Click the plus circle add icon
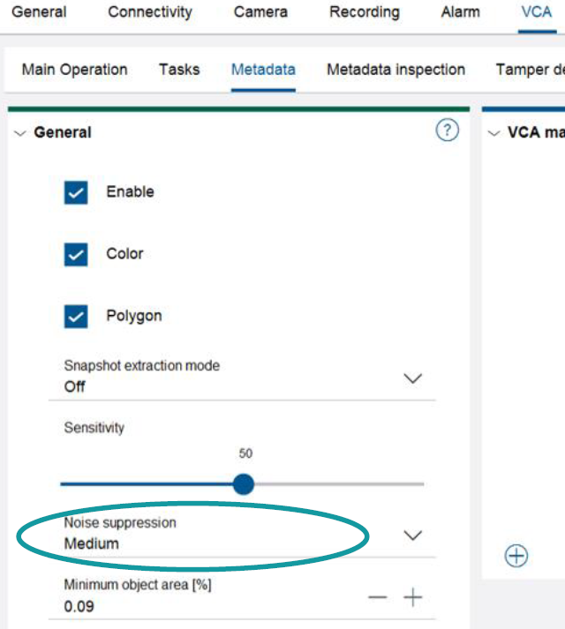 point(516,556)
